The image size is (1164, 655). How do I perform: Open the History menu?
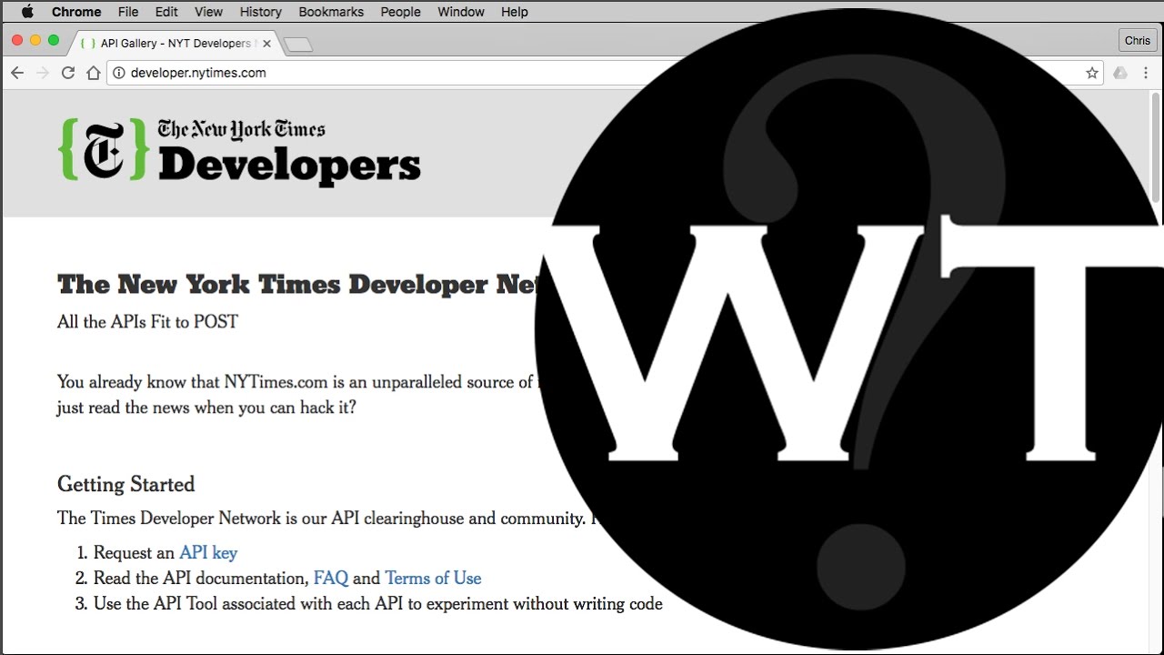(261, 12)
